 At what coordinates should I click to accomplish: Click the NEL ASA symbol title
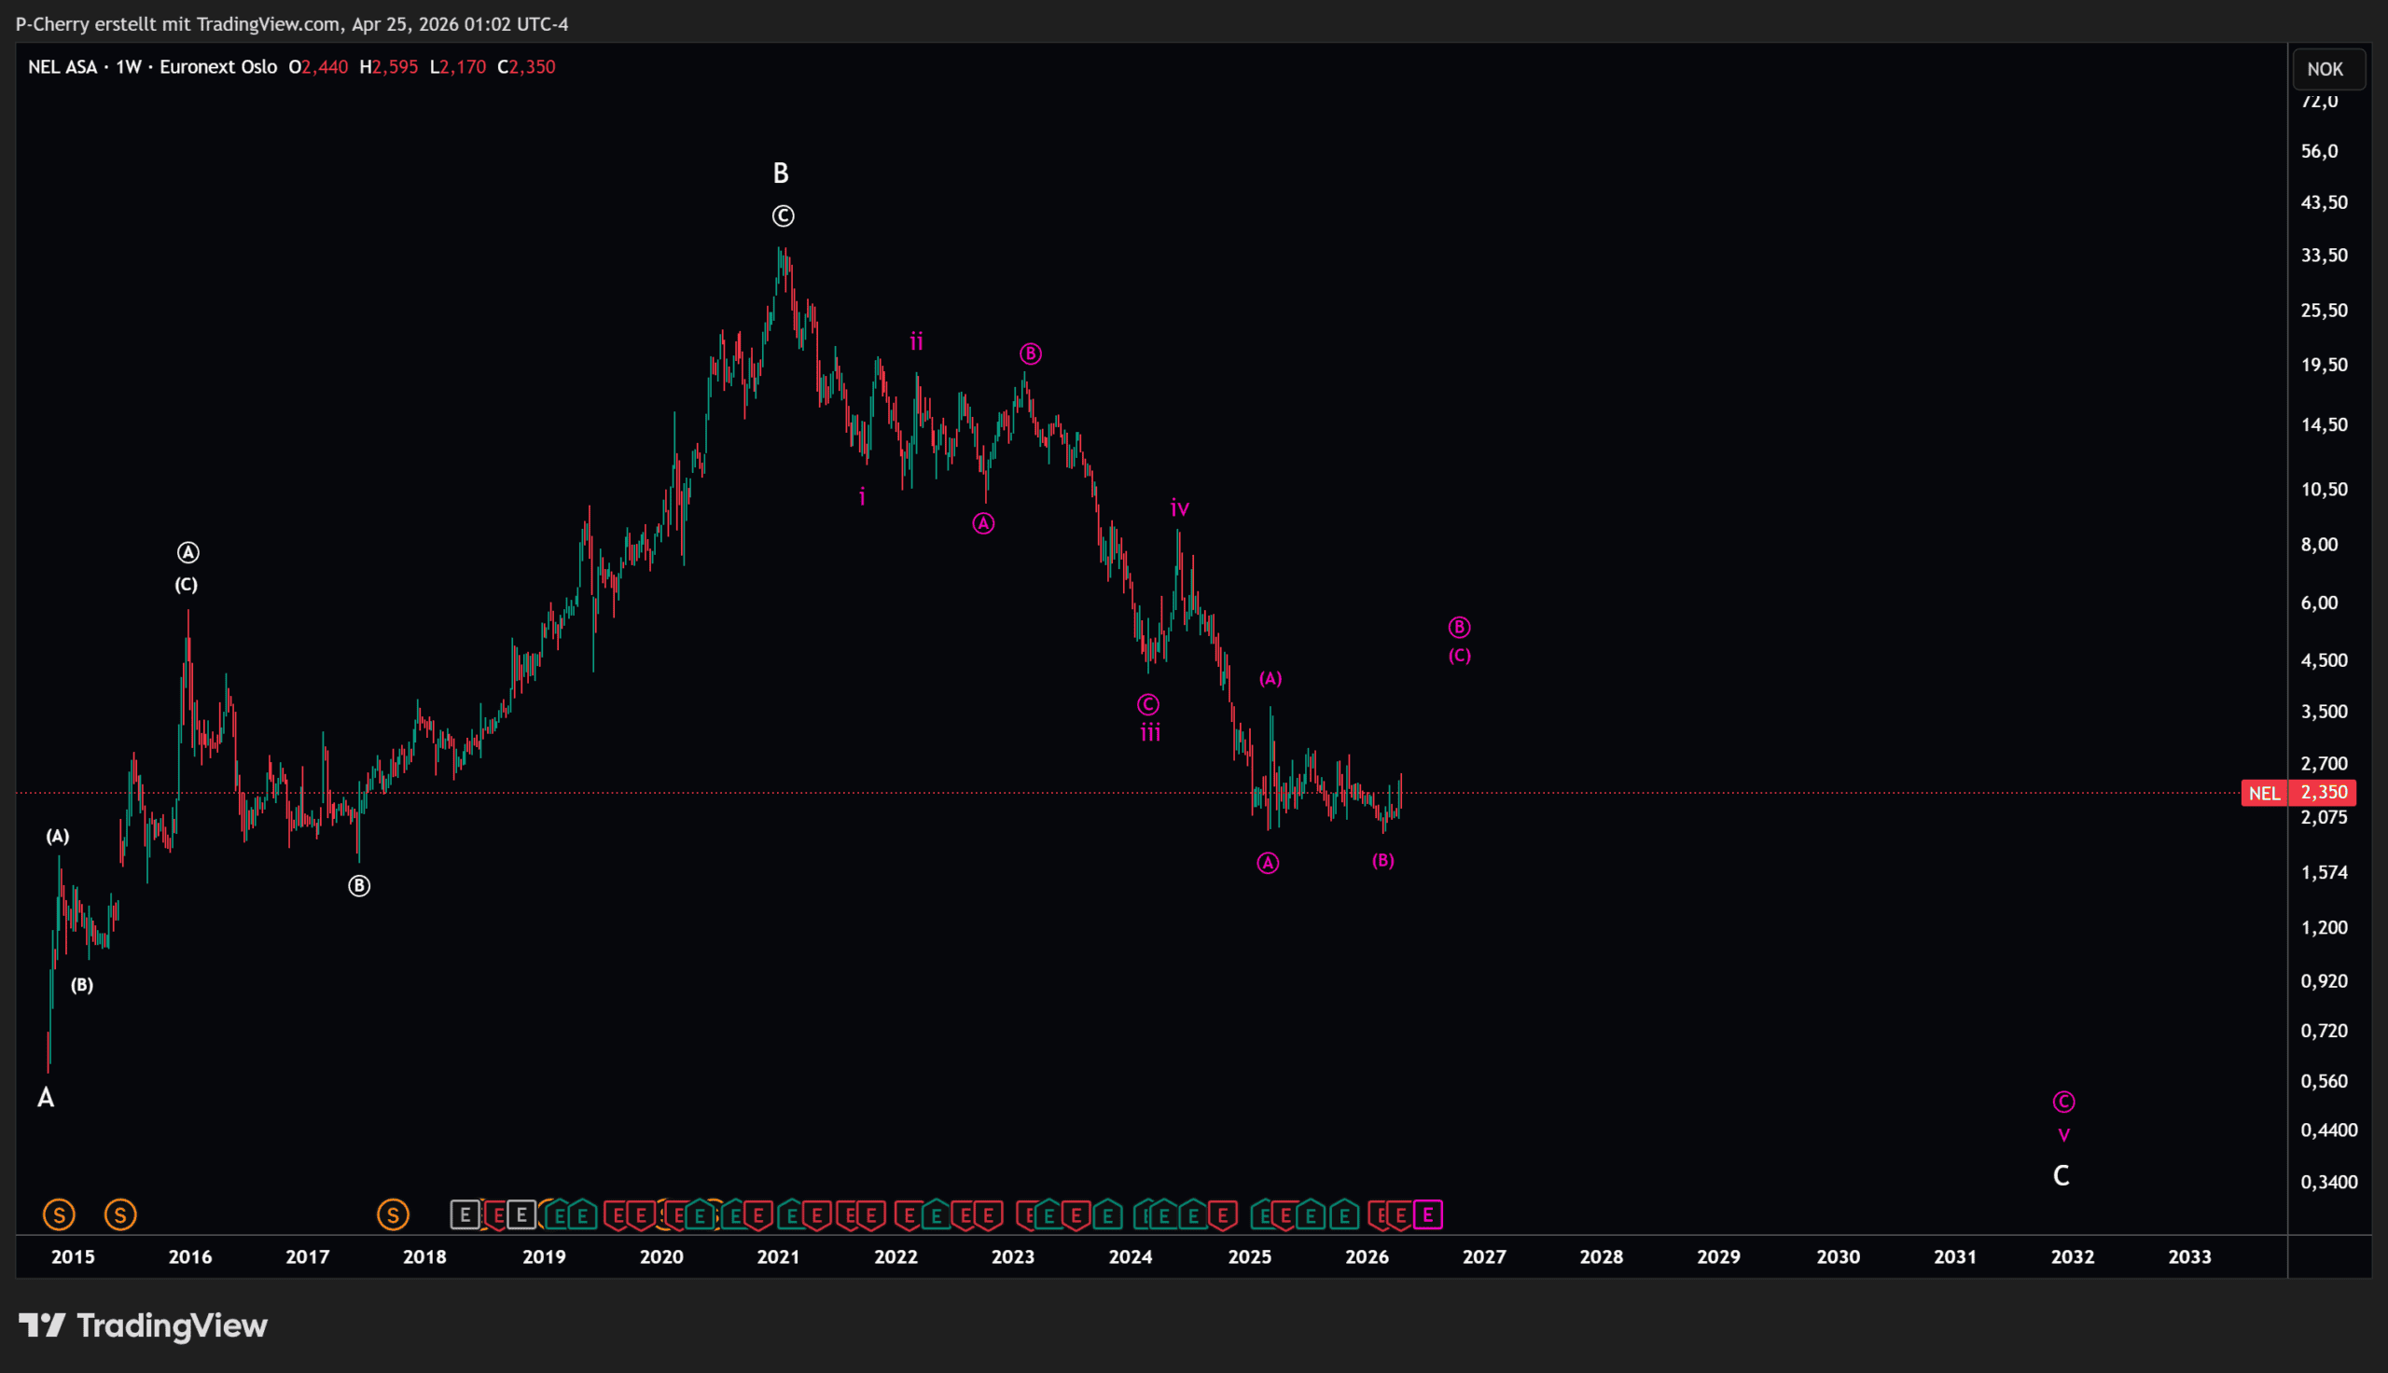(x=62, y=67)
